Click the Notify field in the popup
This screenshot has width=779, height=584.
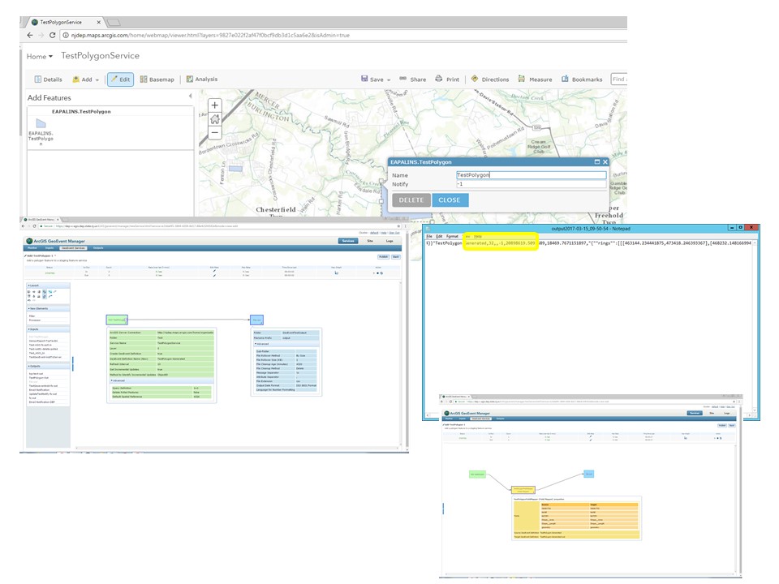531,184
